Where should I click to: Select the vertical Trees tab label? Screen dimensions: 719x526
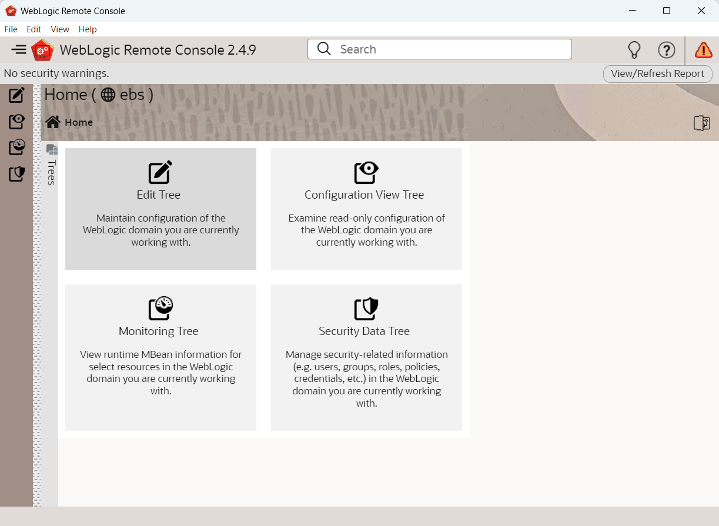point(51,172)
